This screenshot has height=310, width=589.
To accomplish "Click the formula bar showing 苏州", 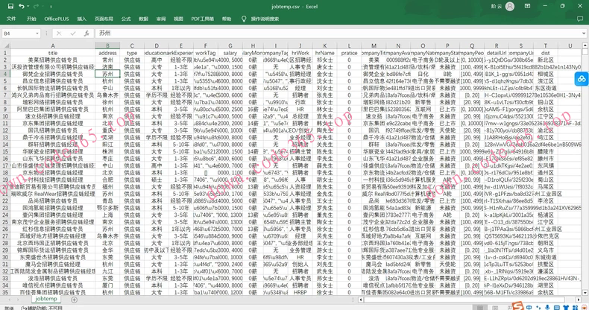I will 338,34.
